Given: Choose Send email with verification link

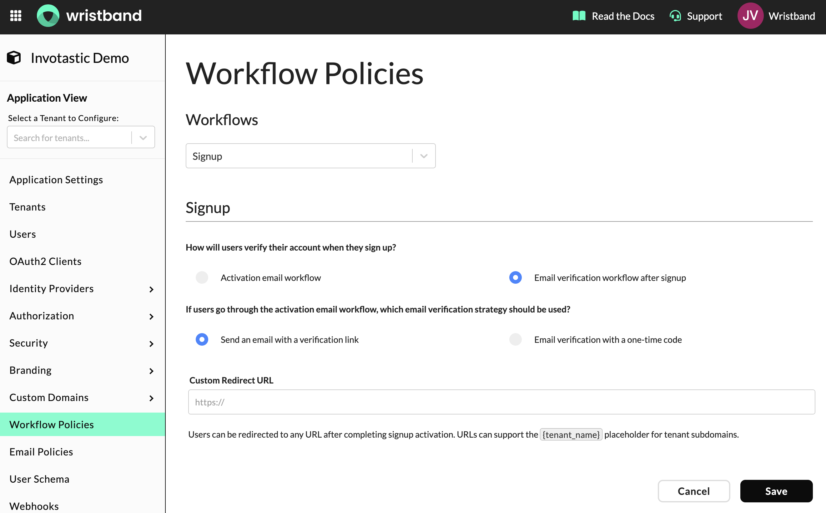Looking at the screenshot, I should point(202,339).
